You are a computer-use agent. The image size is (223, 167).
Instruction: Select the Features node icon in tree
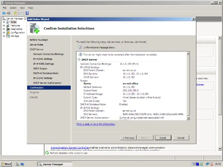click(x=8, y=25)
